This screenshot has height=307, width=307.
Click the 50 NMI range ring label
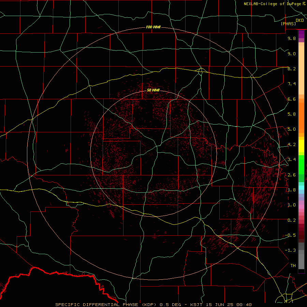[153, 90]
